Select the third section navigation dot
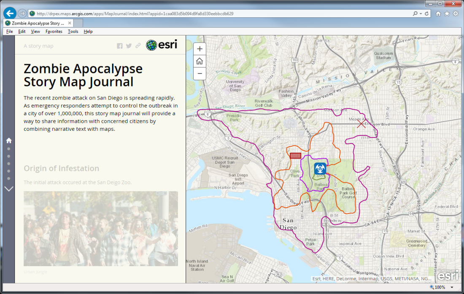This screenshot has height=294, width=464. point(8,164)
